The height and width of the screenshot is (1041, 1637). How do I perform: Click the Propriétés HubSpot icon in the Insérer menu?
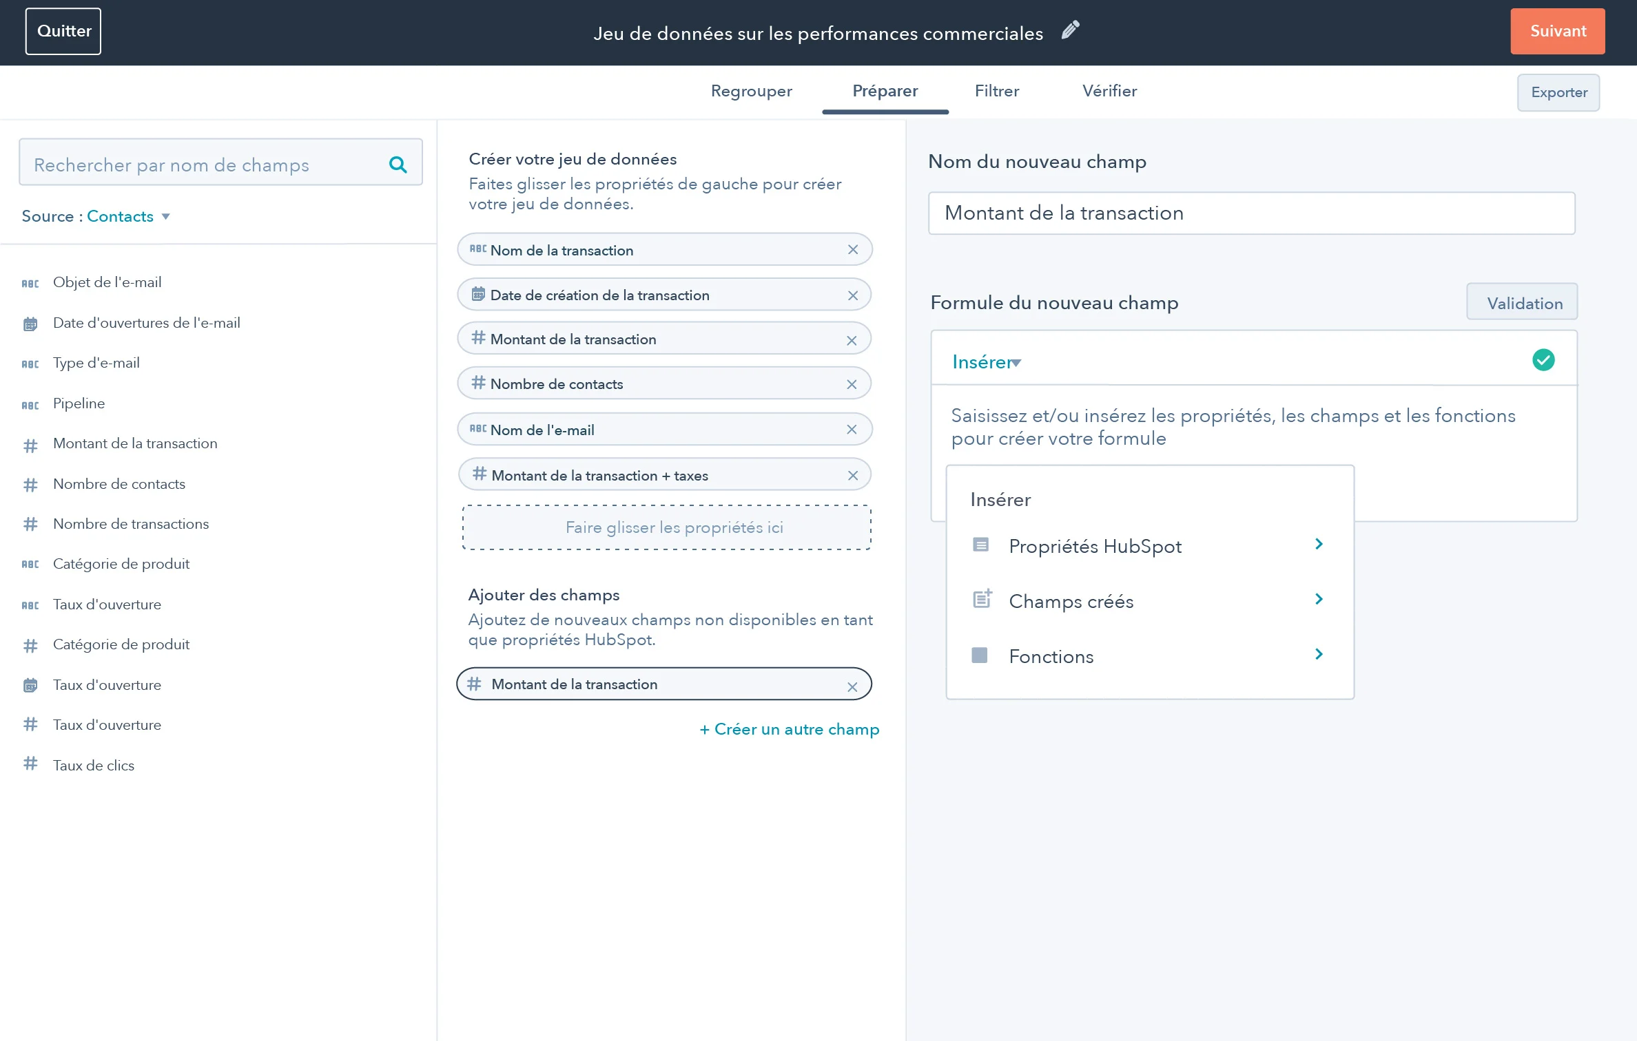pos(981,545)
